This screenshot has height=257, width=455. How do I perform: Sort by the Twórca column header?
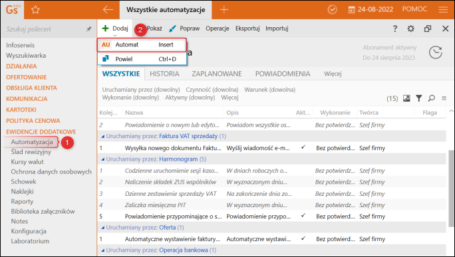pos(369,113)
